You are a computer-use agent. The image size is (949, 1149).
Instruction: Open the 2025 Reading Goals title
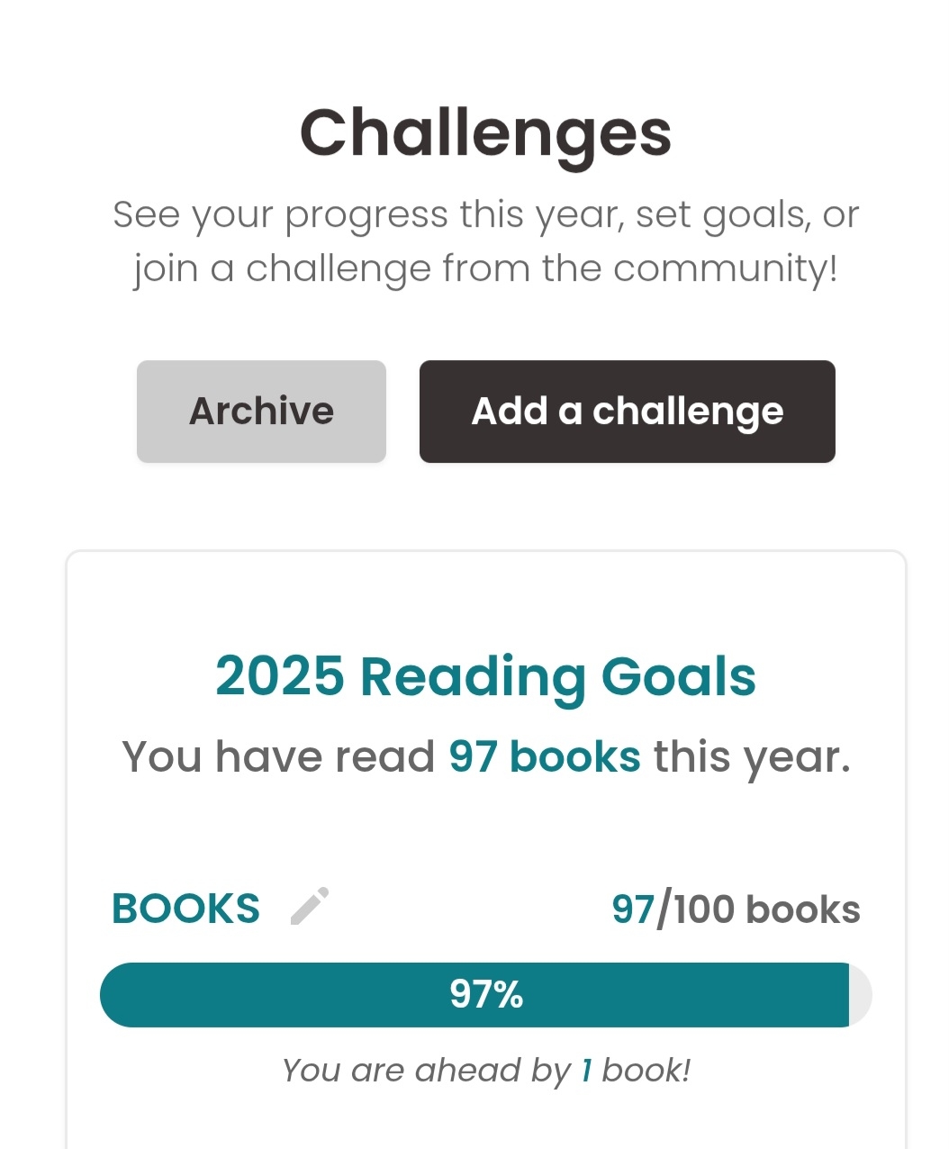tap(485, 676)
